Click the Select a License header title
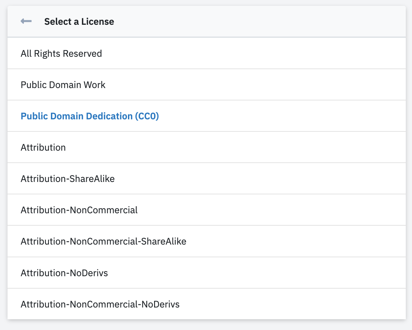 [79, 22]
